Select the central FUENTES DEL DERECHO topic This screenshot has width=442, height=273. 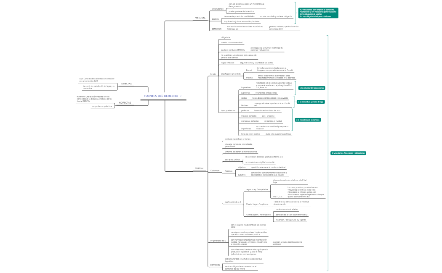tap(161, 96)
